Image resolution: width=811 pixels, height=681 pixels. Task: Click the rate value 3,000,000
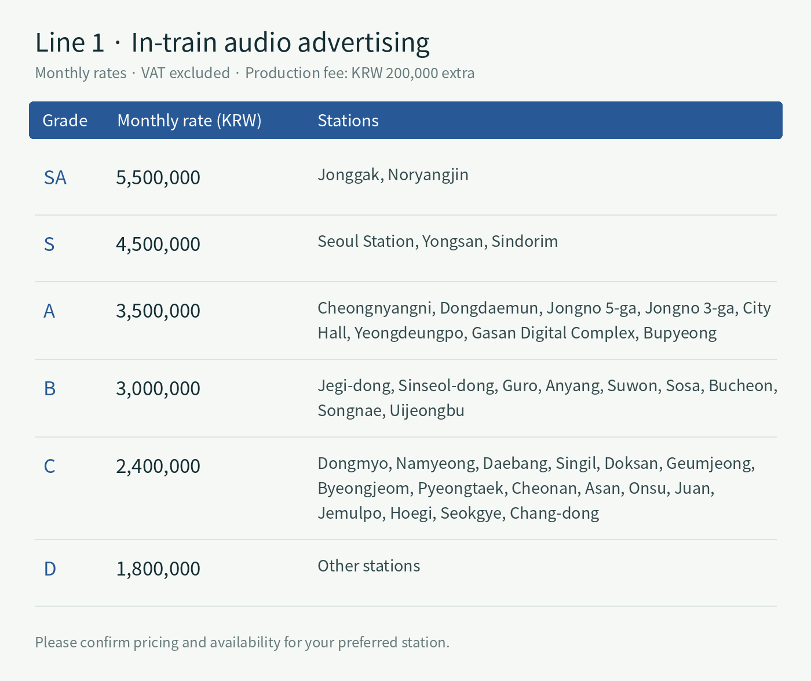158,388
